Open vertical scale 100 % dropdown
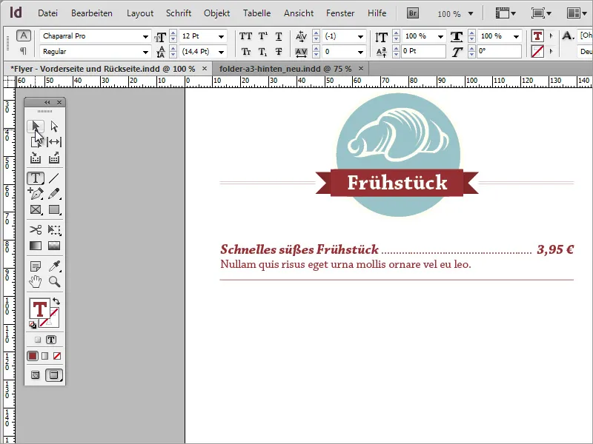 coord(440,36)
